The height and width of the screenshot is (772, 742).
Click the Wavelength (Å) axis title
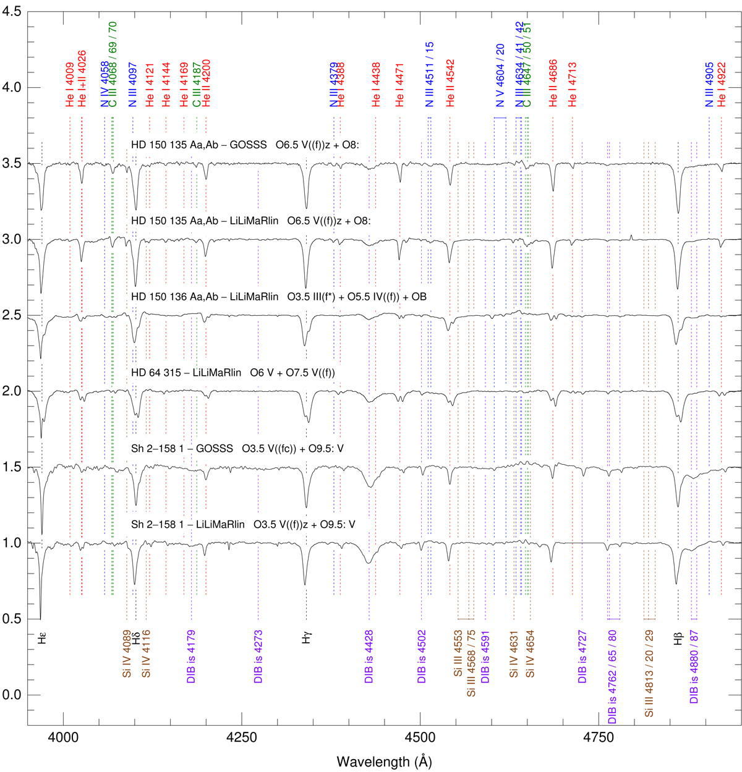click(x=384, y=761)
